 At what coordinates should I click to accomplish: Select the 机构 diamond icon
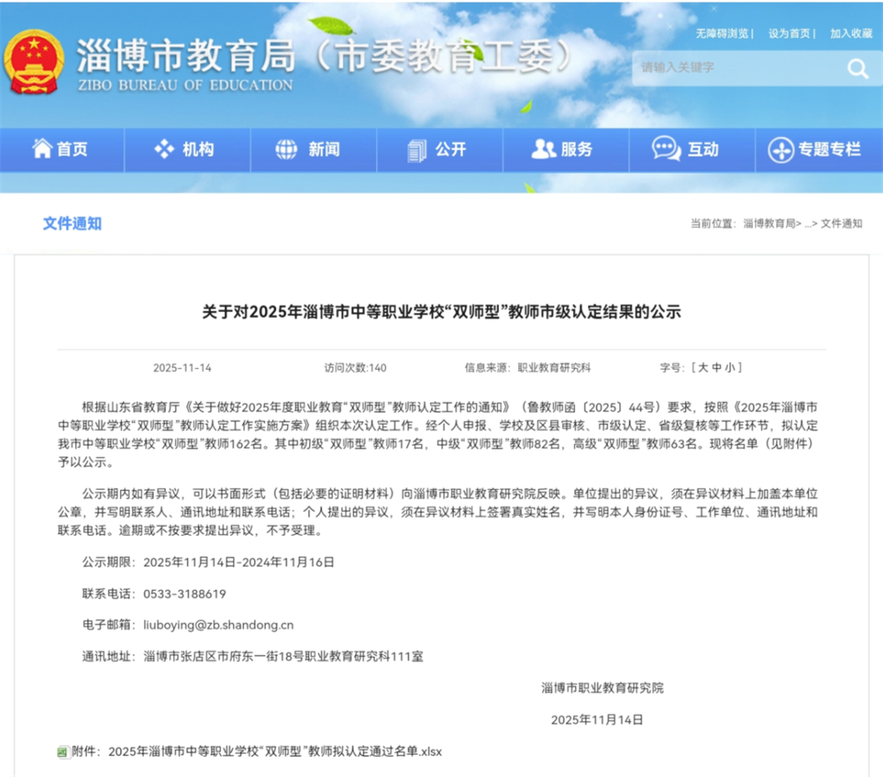pyautogui.click(x=163, y=149)
